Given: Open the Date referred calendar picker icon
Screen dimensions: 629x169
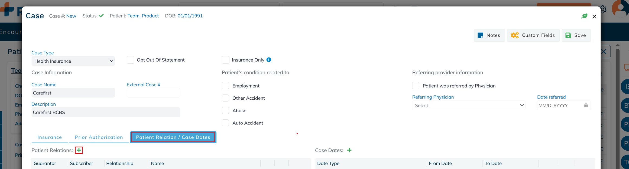Looking at the screenshot, I should click(586, 105).
